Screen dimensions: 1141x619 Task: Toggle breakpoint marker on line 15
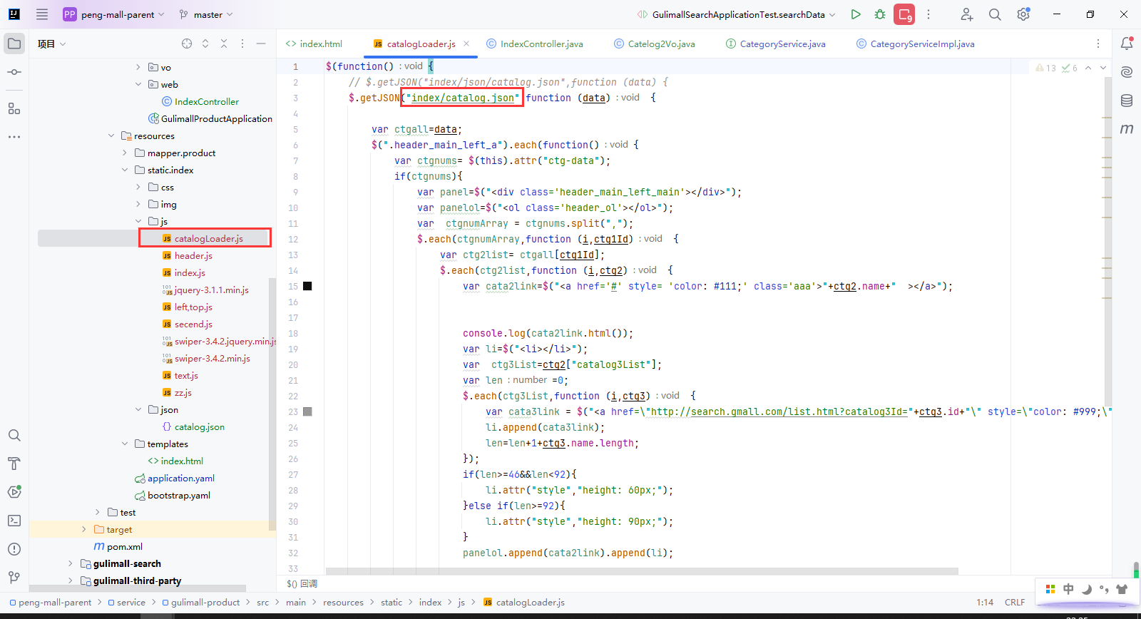(x=307, y=286)
